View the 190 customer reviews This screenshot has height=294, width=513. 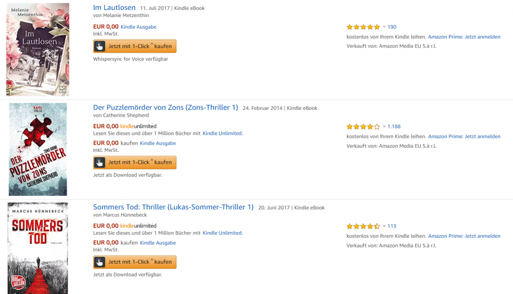tap(392, 27)
